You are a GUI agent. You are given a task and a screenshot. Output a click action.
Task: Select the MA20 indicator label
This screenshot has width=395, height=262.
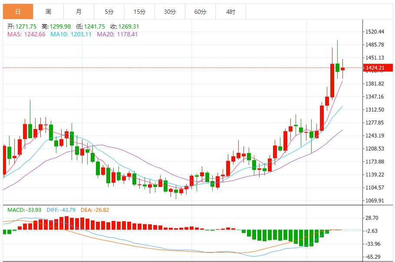click(117, 34)
